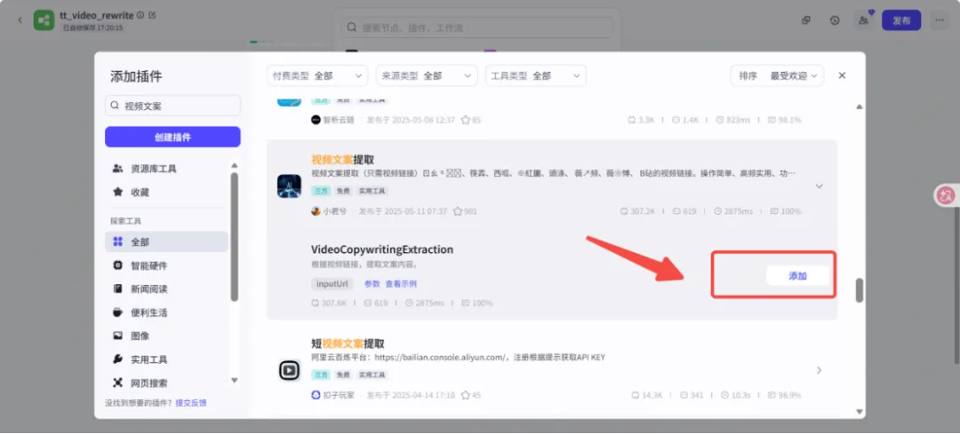Click the 视频文案 plugin search field

coord(172,106)
